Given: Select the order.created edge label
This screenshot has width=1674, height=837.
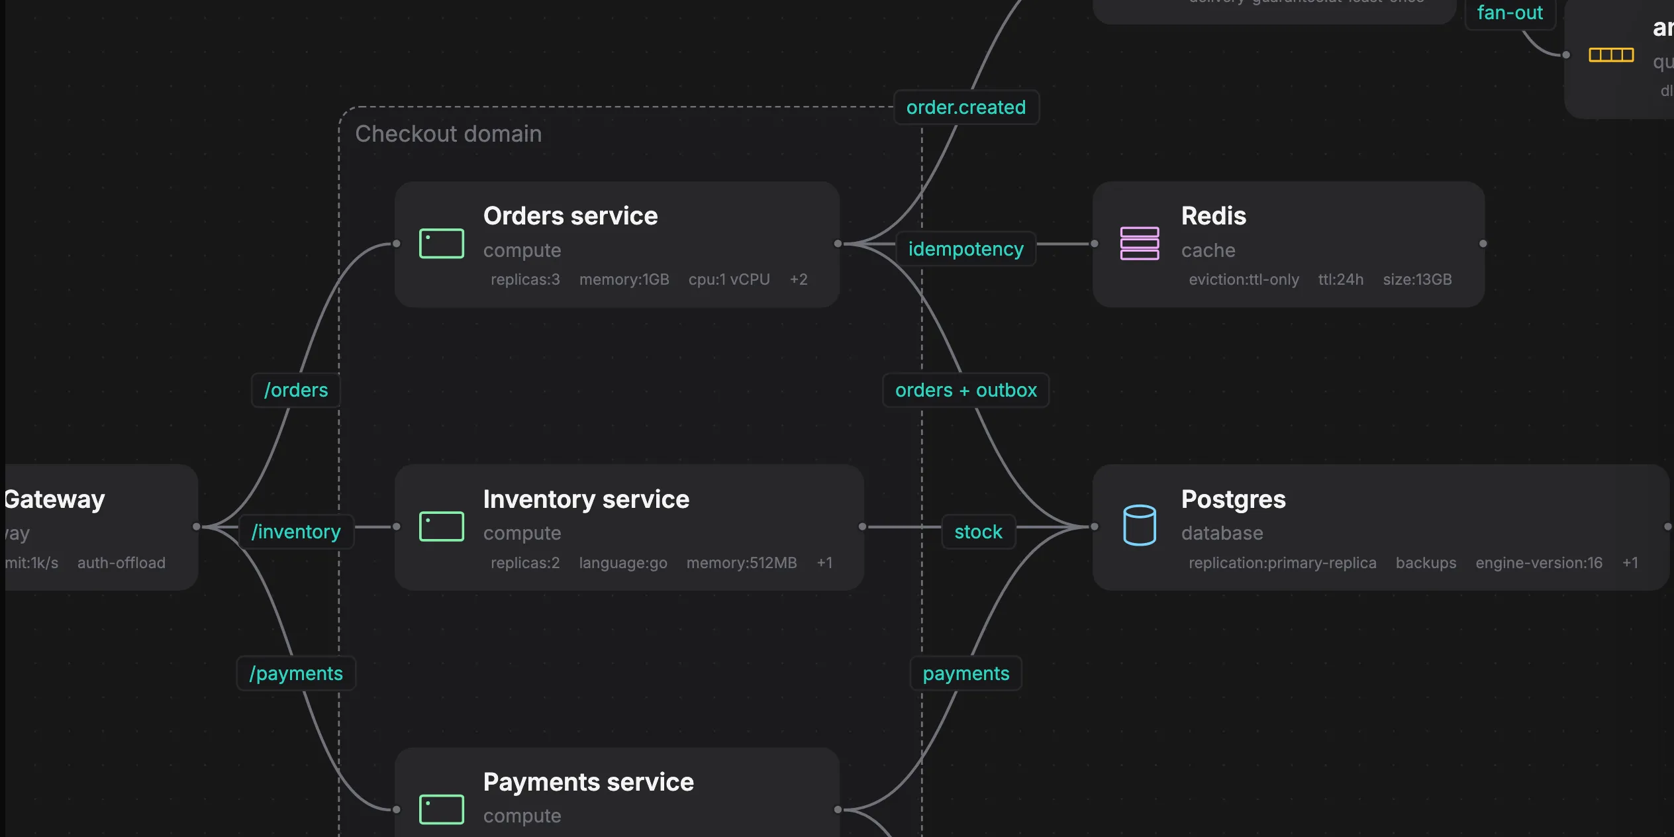Looking at the screenshot, I should coord(966,107).
